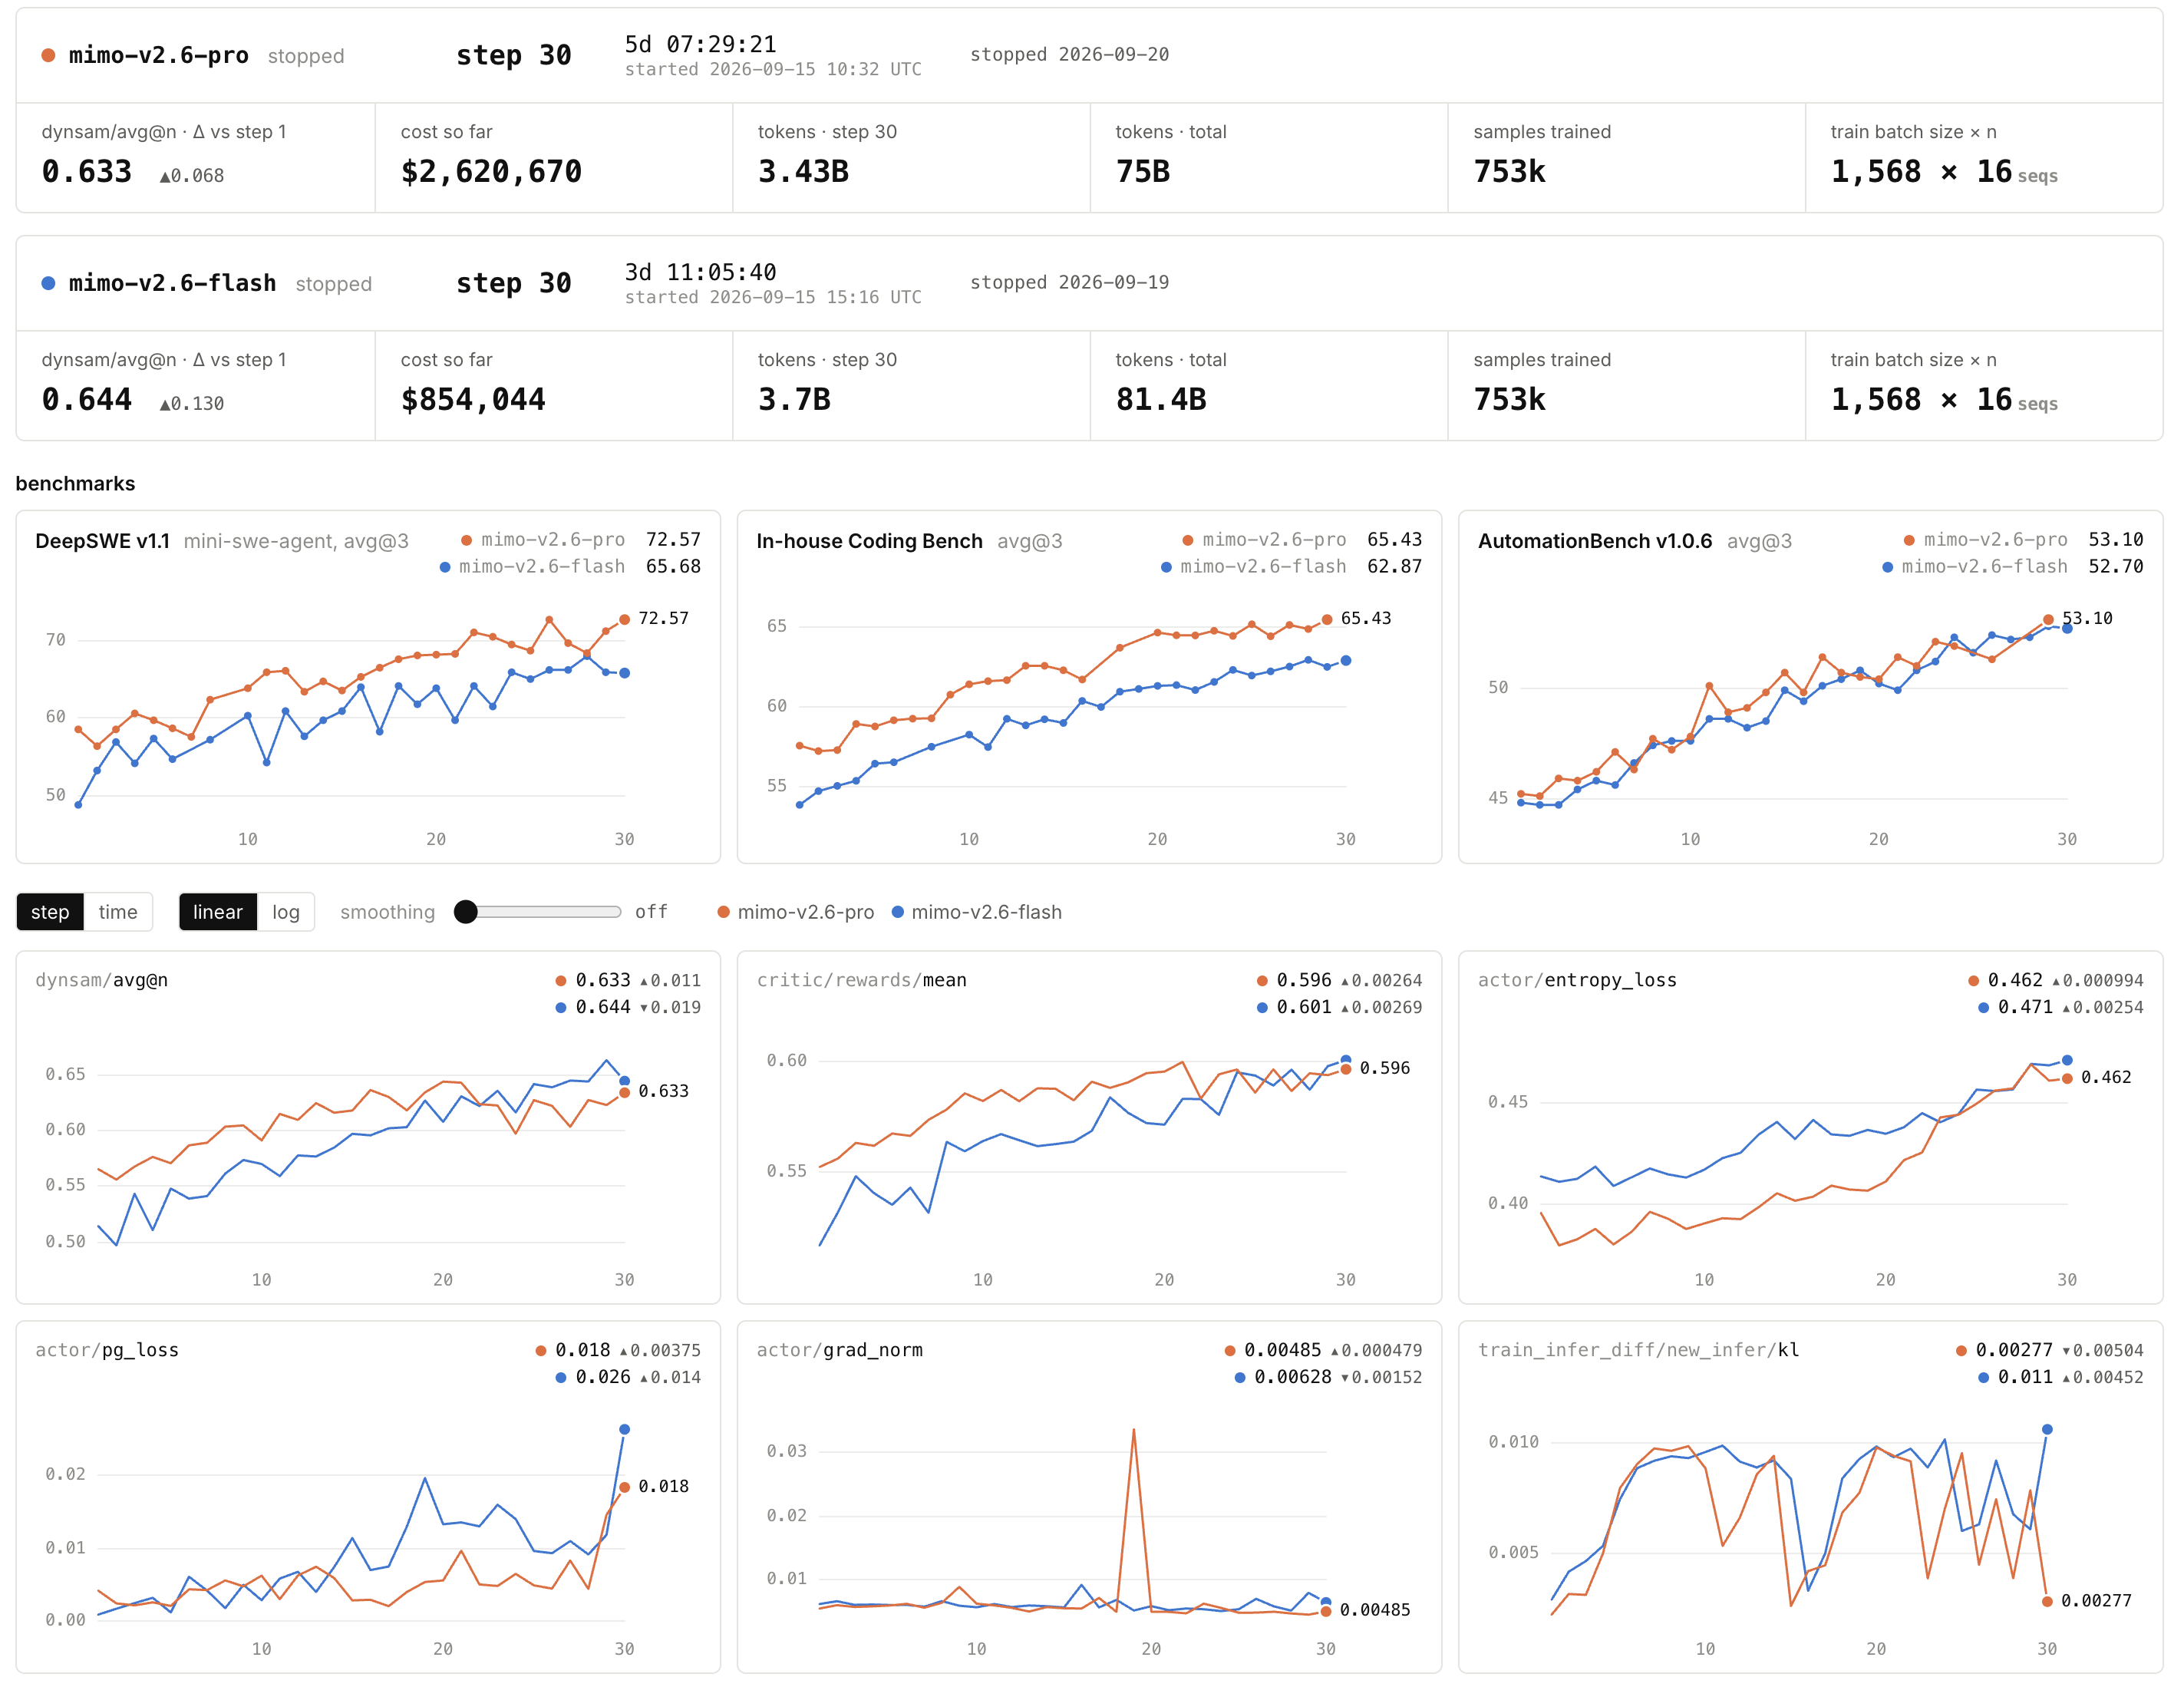The image size is (2184, 1687).
Task: Click blue status dot beside mimo-v2.6-flash header
Action: point(48,283)
